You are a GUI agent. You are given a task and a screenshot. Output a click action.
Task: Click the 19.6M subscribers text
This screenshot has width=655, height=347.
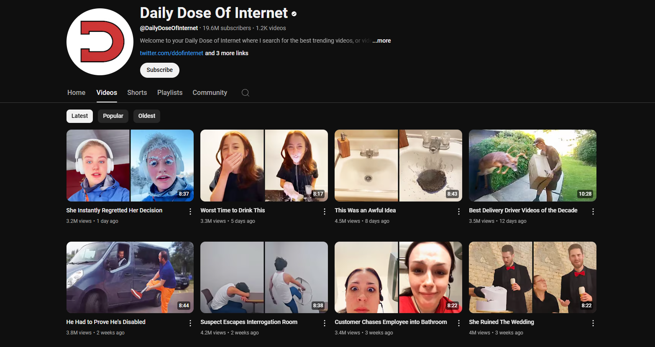pos(227,28)
